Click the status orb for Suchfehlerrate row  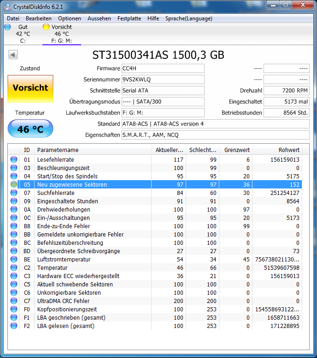(14, 193)
